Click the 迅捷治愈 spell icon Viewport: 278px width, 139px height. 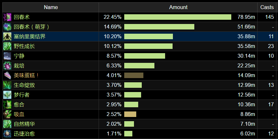(7, 133)
